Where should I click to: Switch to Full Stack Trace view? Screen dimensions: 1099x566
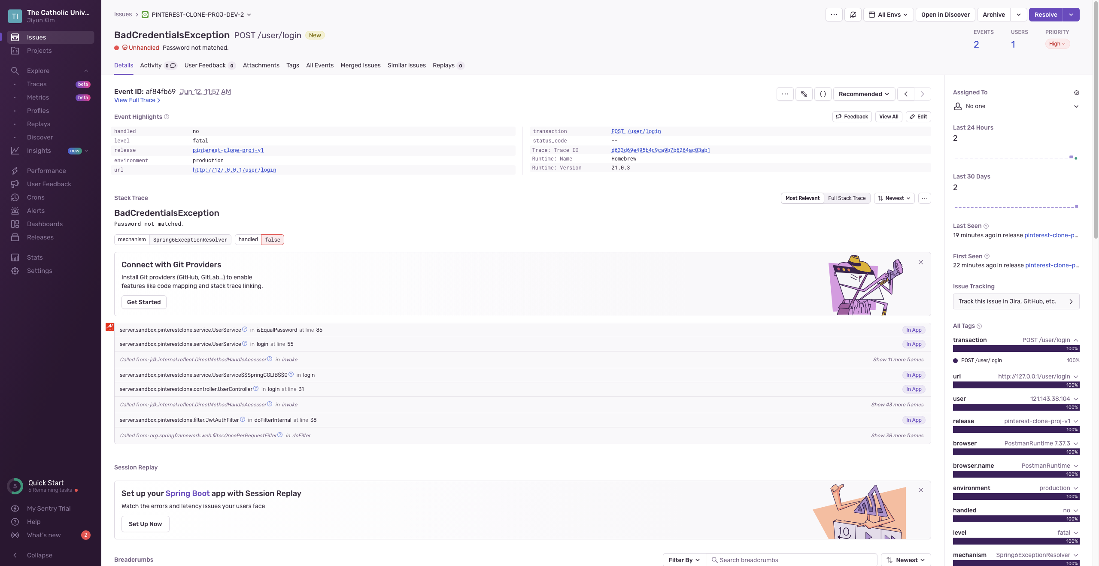coord(847,198)
